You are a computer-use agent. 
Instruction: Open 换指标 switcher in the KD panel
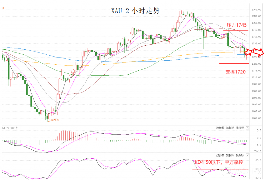(x=239, y=155)
